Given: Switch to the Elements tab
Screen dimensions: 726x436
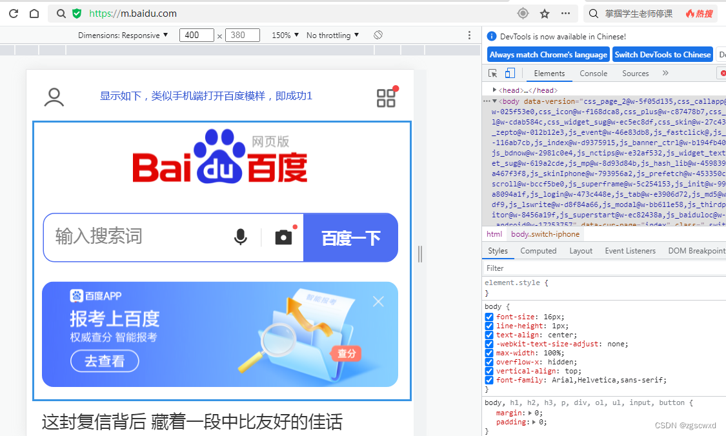Looking at the screenshot, I should click(x=549, y=73).
